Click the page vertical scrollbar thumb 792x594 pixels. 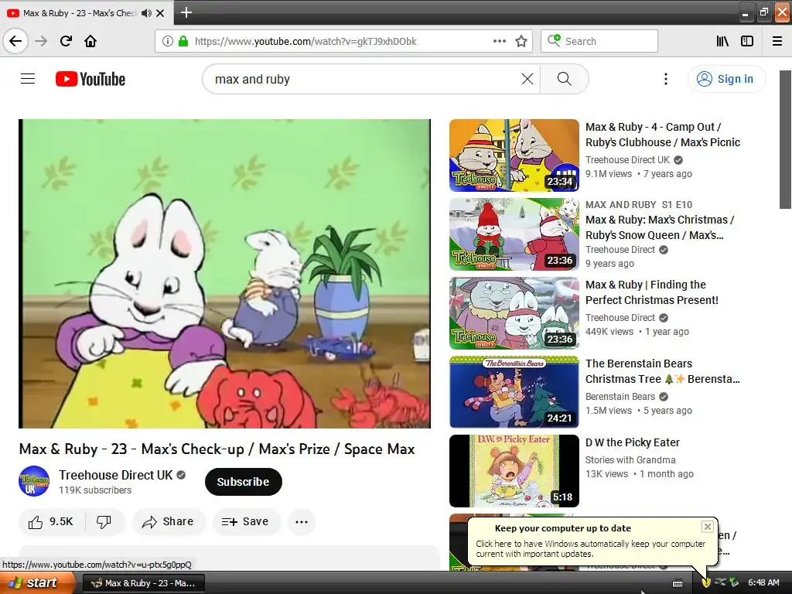[785, 139]
